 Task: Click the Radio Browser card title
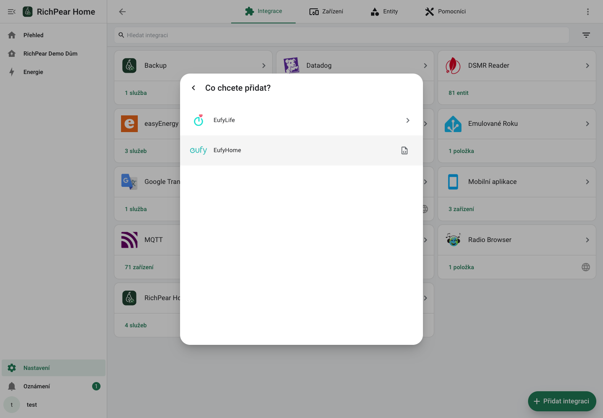click(490, 240)
